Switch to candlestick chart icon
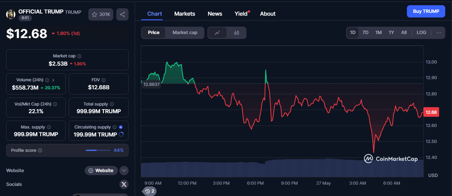The width and height of the screenshot is (452, 196). click(236, 33)
